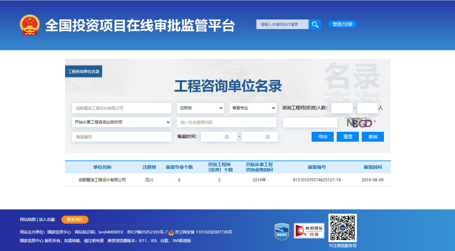Click the minimum engineer count field
The width and height of the screenshot is (455, 251).
coord(342,108)
